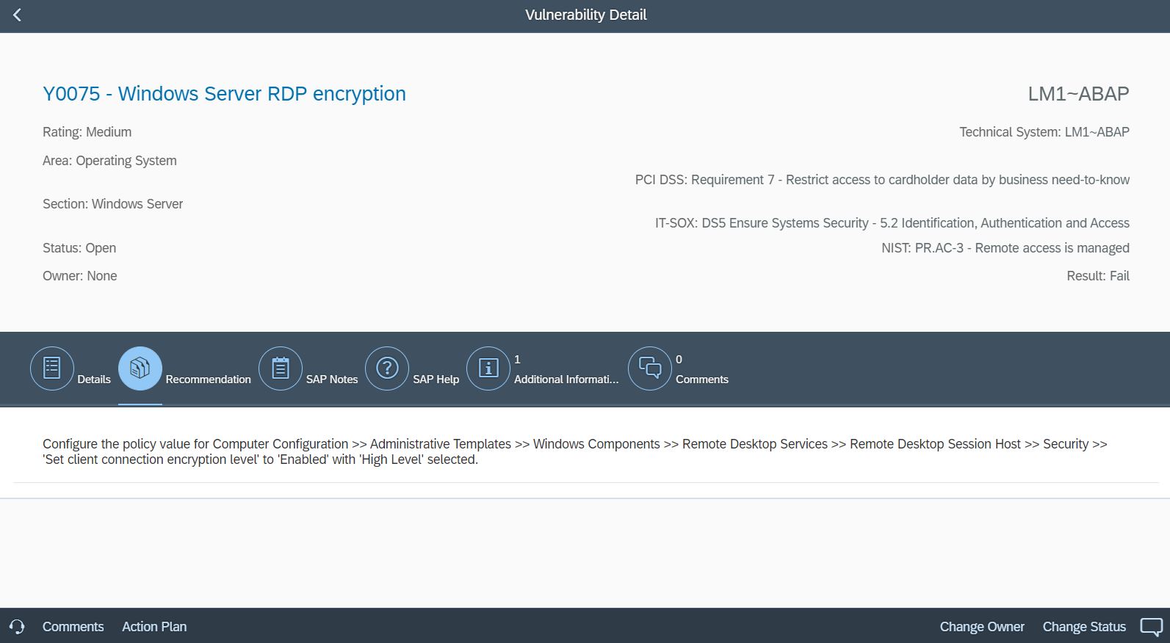Screen dimensions: 1170x643
Task: Click the Change Owner button
Action: 981,627
